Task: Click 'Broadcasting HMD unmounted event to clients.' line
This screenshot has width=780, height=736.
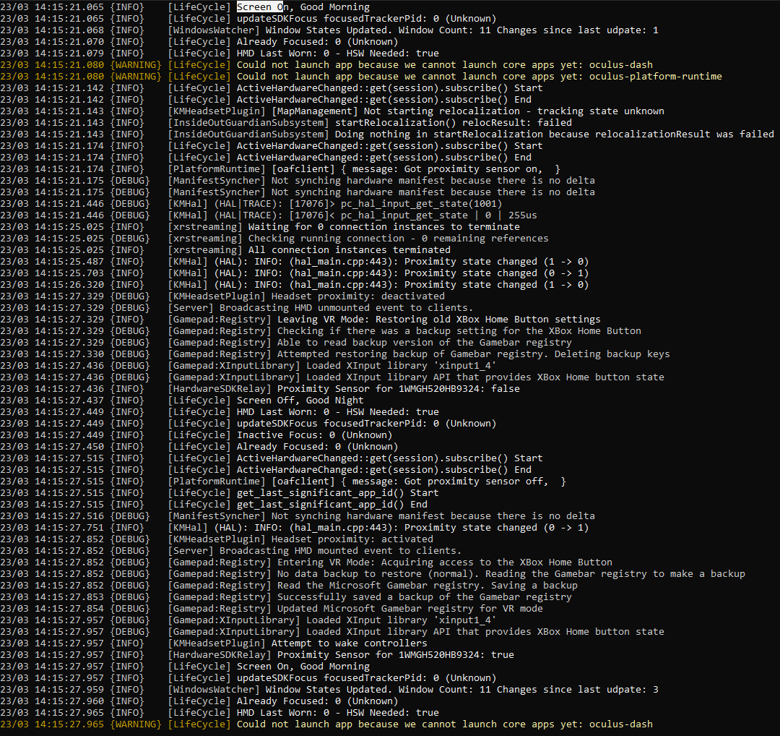Action: click(x=237, y=308)
